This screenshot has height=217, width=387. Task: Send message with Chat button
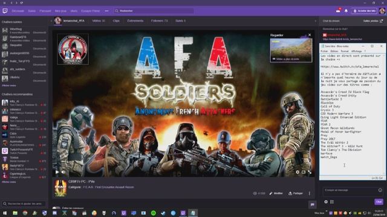(379, 202)
